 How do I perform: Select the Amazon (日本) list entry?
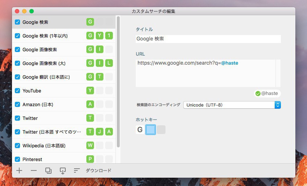point(64,104)
